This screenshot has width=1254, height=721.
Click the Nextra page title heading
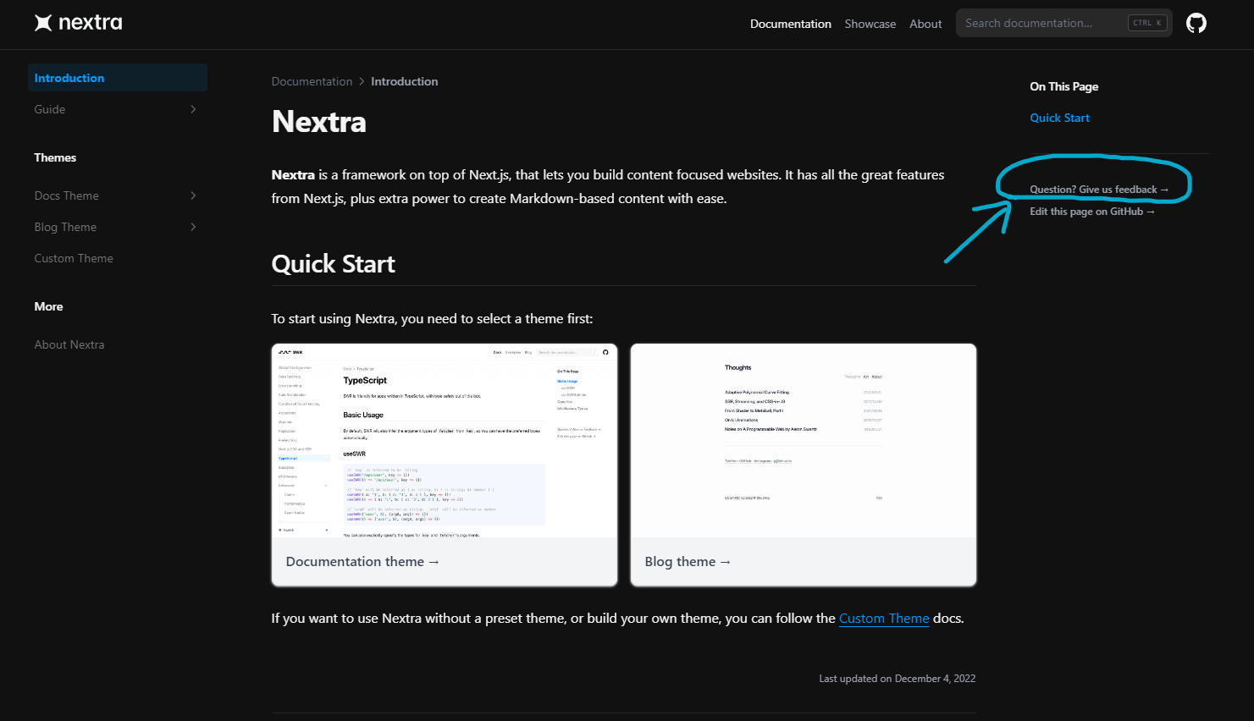[318, 122]
